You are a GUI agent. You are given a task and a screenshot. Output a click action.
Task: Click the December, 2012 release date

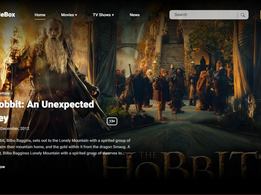click(x=15, y=128)
